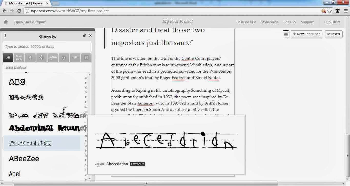Click the misspelled word Federer

(179, 78)
